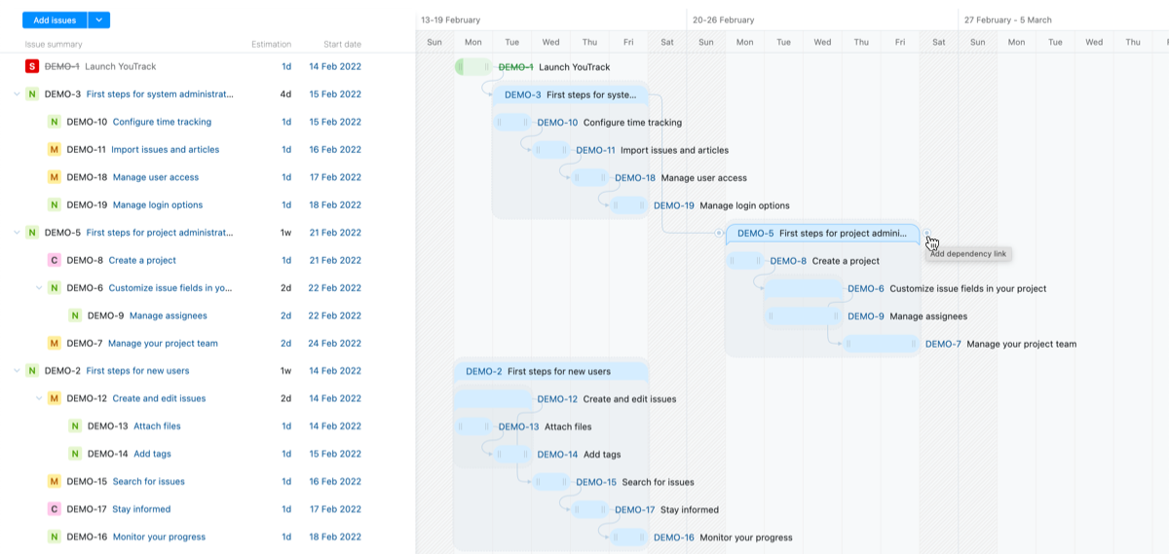Click the Issue summary column header
This screenshot has width=1169, height=554.
[54, 44]
